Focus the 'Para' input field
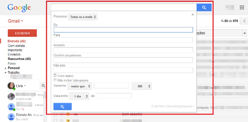 click(123, 40)
